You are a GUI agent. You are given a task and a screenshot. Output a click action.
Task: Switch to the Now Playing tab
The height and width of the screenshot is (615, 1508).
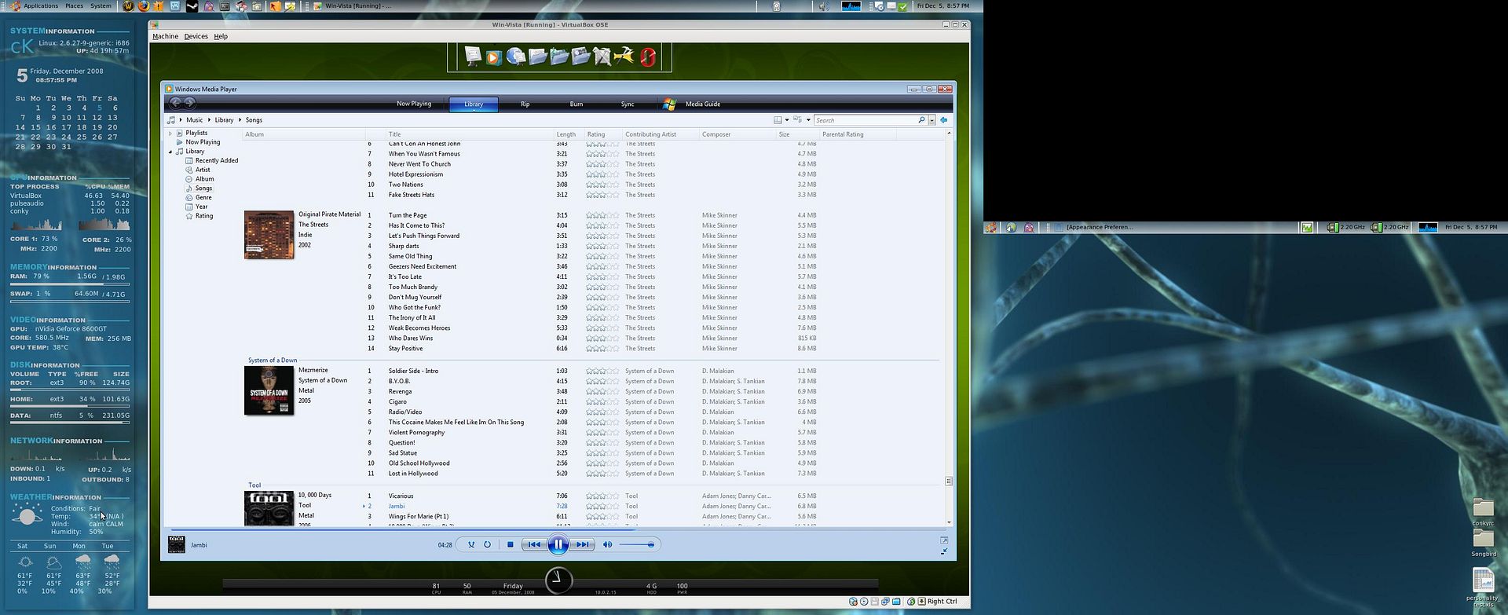tap(414, 104)
